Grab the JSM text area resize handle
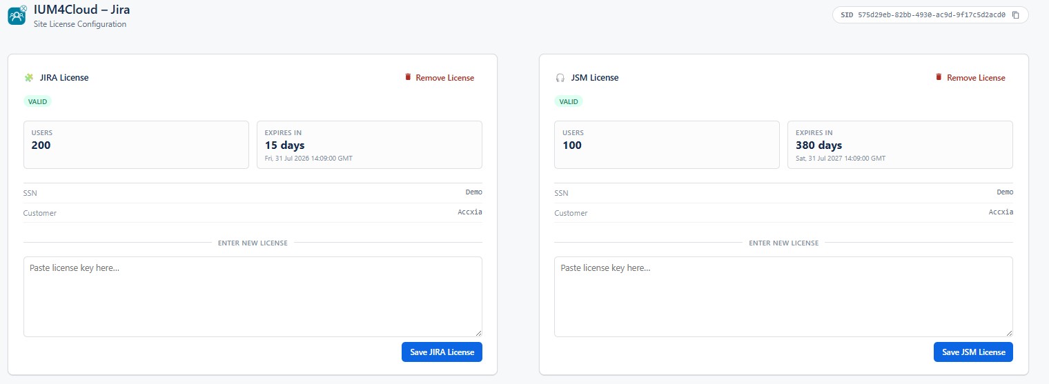The width and height of the screenshot is (1049, 384). (1008, 333)
